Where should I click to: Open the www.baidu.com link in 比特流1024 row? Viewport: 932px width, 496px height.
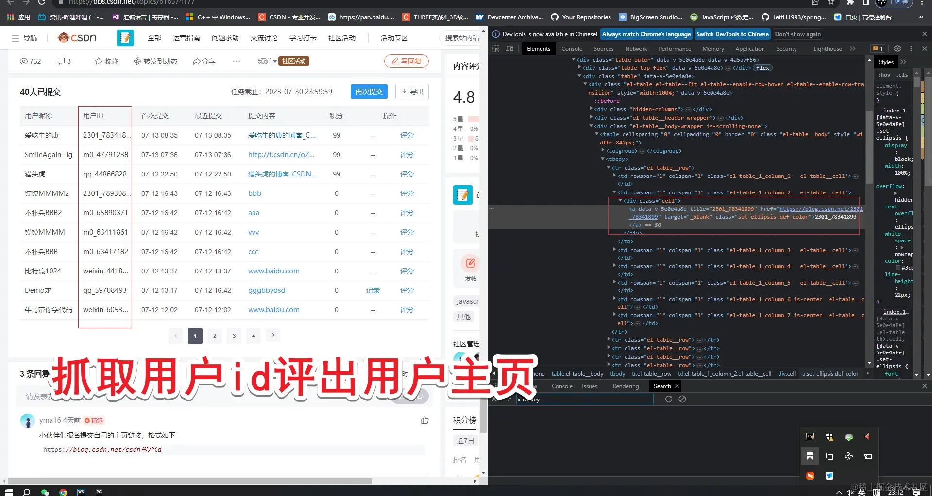point(274,271)
